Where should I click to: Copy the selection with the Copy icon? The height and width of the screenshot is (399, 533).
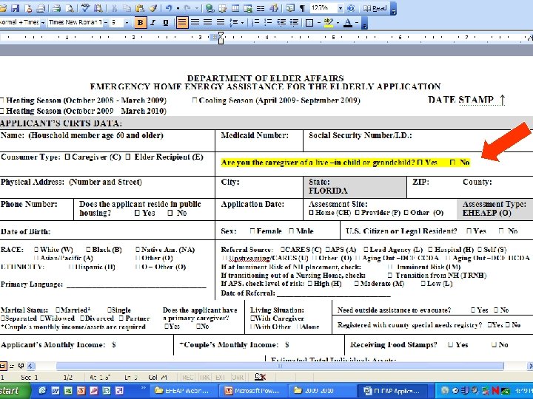tap(127, 8)
